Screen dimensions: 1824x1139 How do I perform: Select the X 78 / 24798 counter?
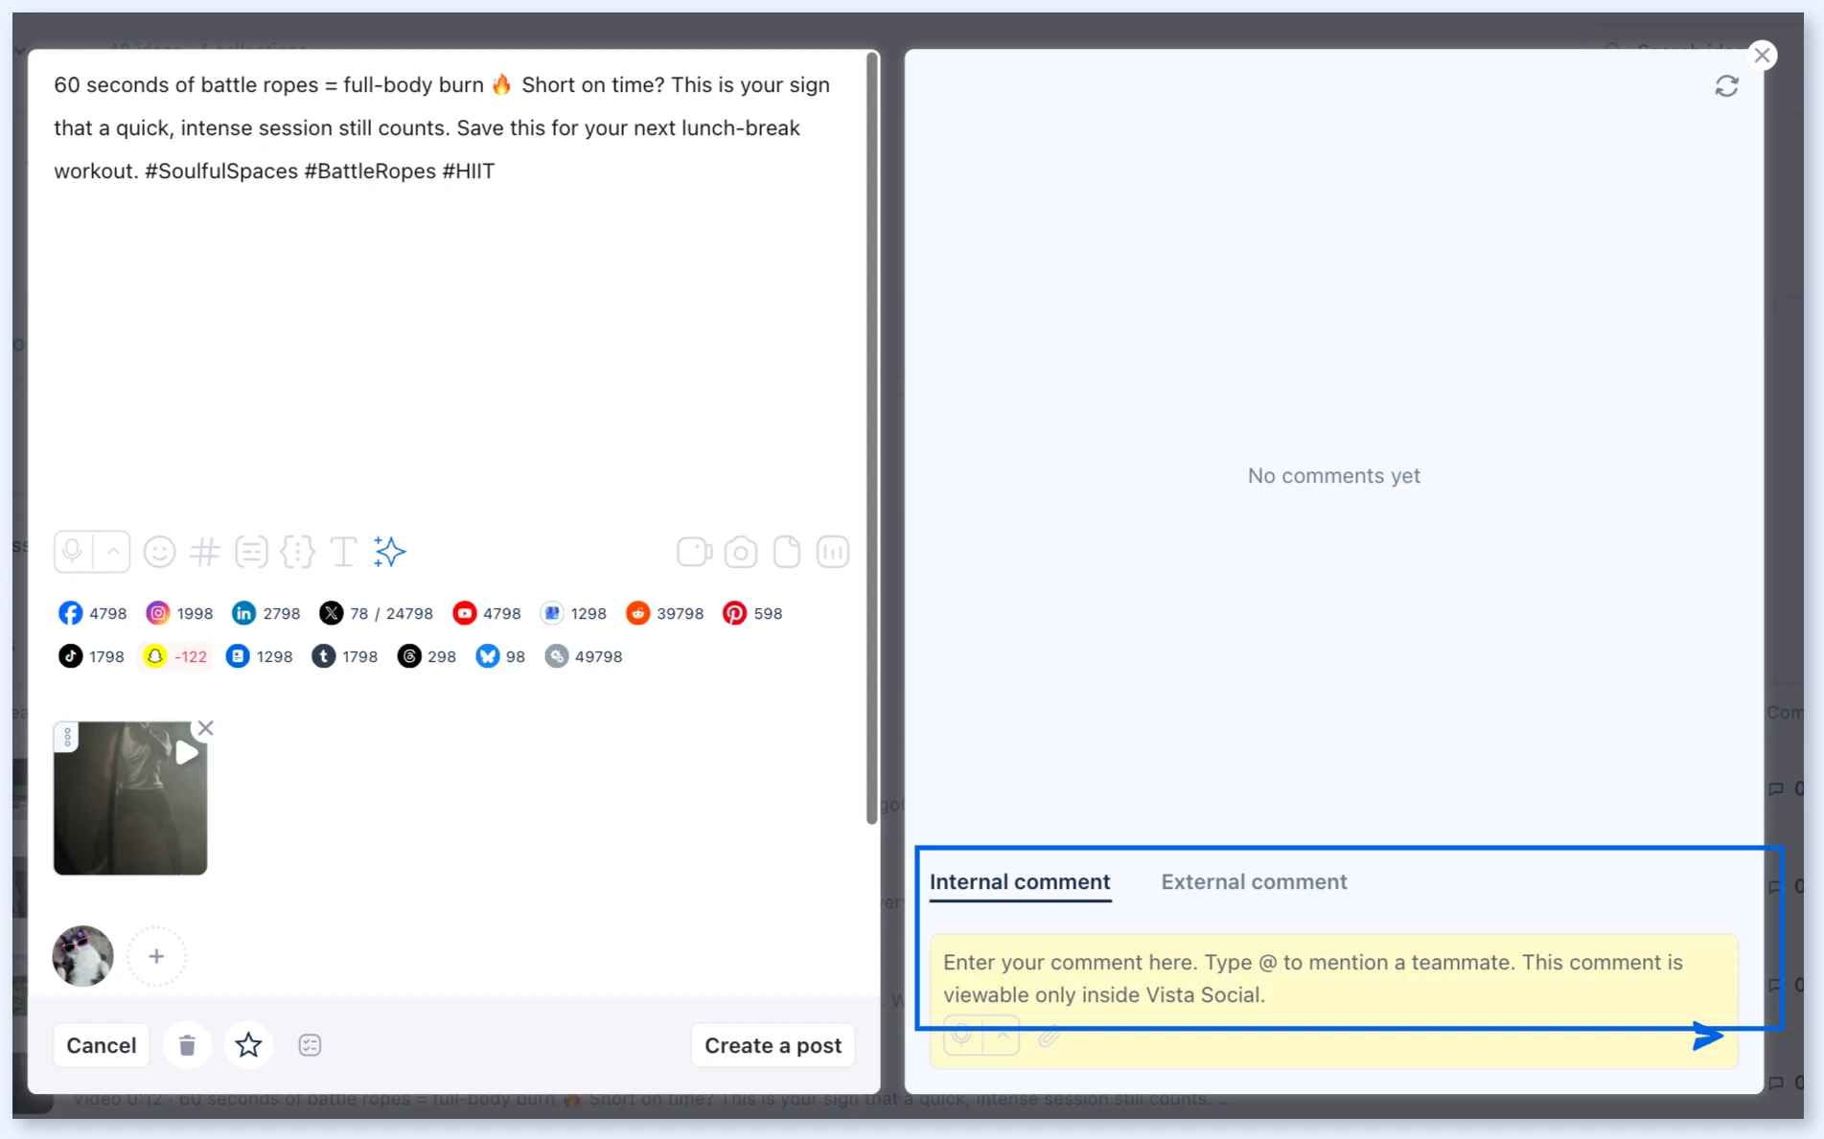tap(376, 613)
